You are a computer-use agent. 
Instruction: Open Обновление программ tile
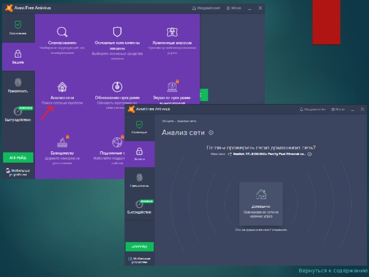pos(117,95)
